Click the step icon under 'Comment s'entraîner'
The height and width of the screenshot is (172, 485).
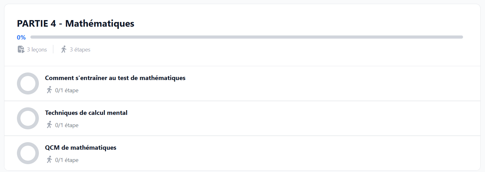coord(49,90)
